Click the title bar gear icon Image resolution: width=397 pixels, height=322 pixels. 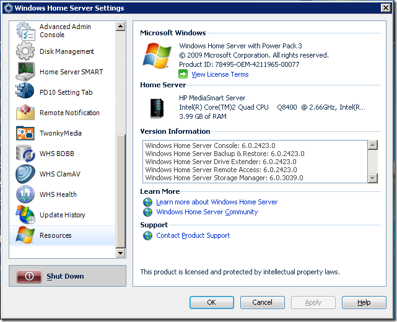click(8, 8)
